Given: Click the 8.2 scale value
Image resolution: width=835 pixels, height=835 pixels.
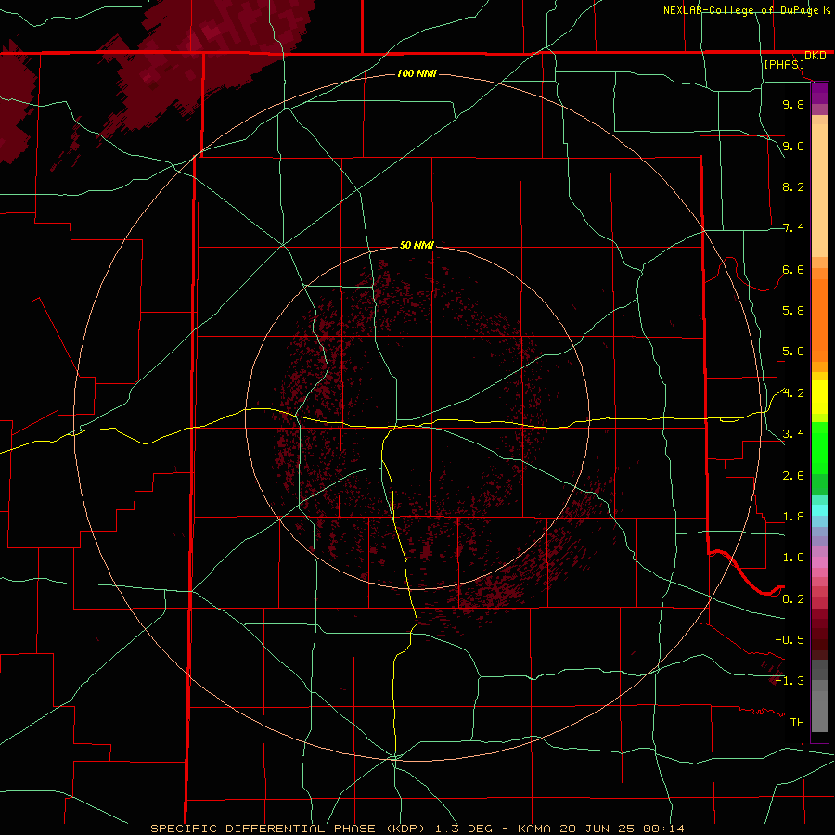Looking at the screenshot, I should (793, 186).
